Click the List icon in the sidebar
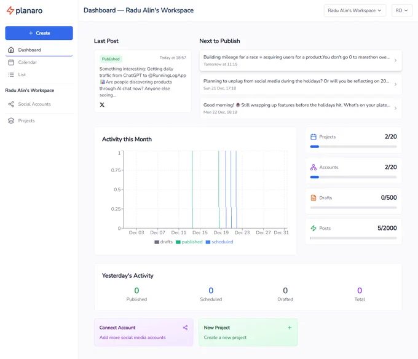 pyautogui.click(x=11, y=74)
